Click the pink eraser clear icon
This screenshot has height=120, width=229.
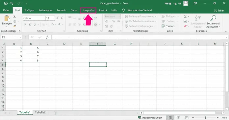[x=185, y=26]
